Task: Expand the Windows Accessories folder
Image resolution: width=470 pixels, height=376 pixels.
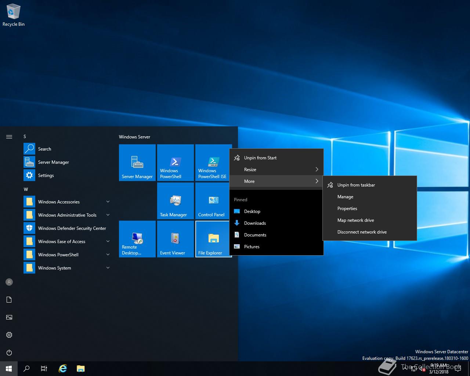Action: pos(68,202)
